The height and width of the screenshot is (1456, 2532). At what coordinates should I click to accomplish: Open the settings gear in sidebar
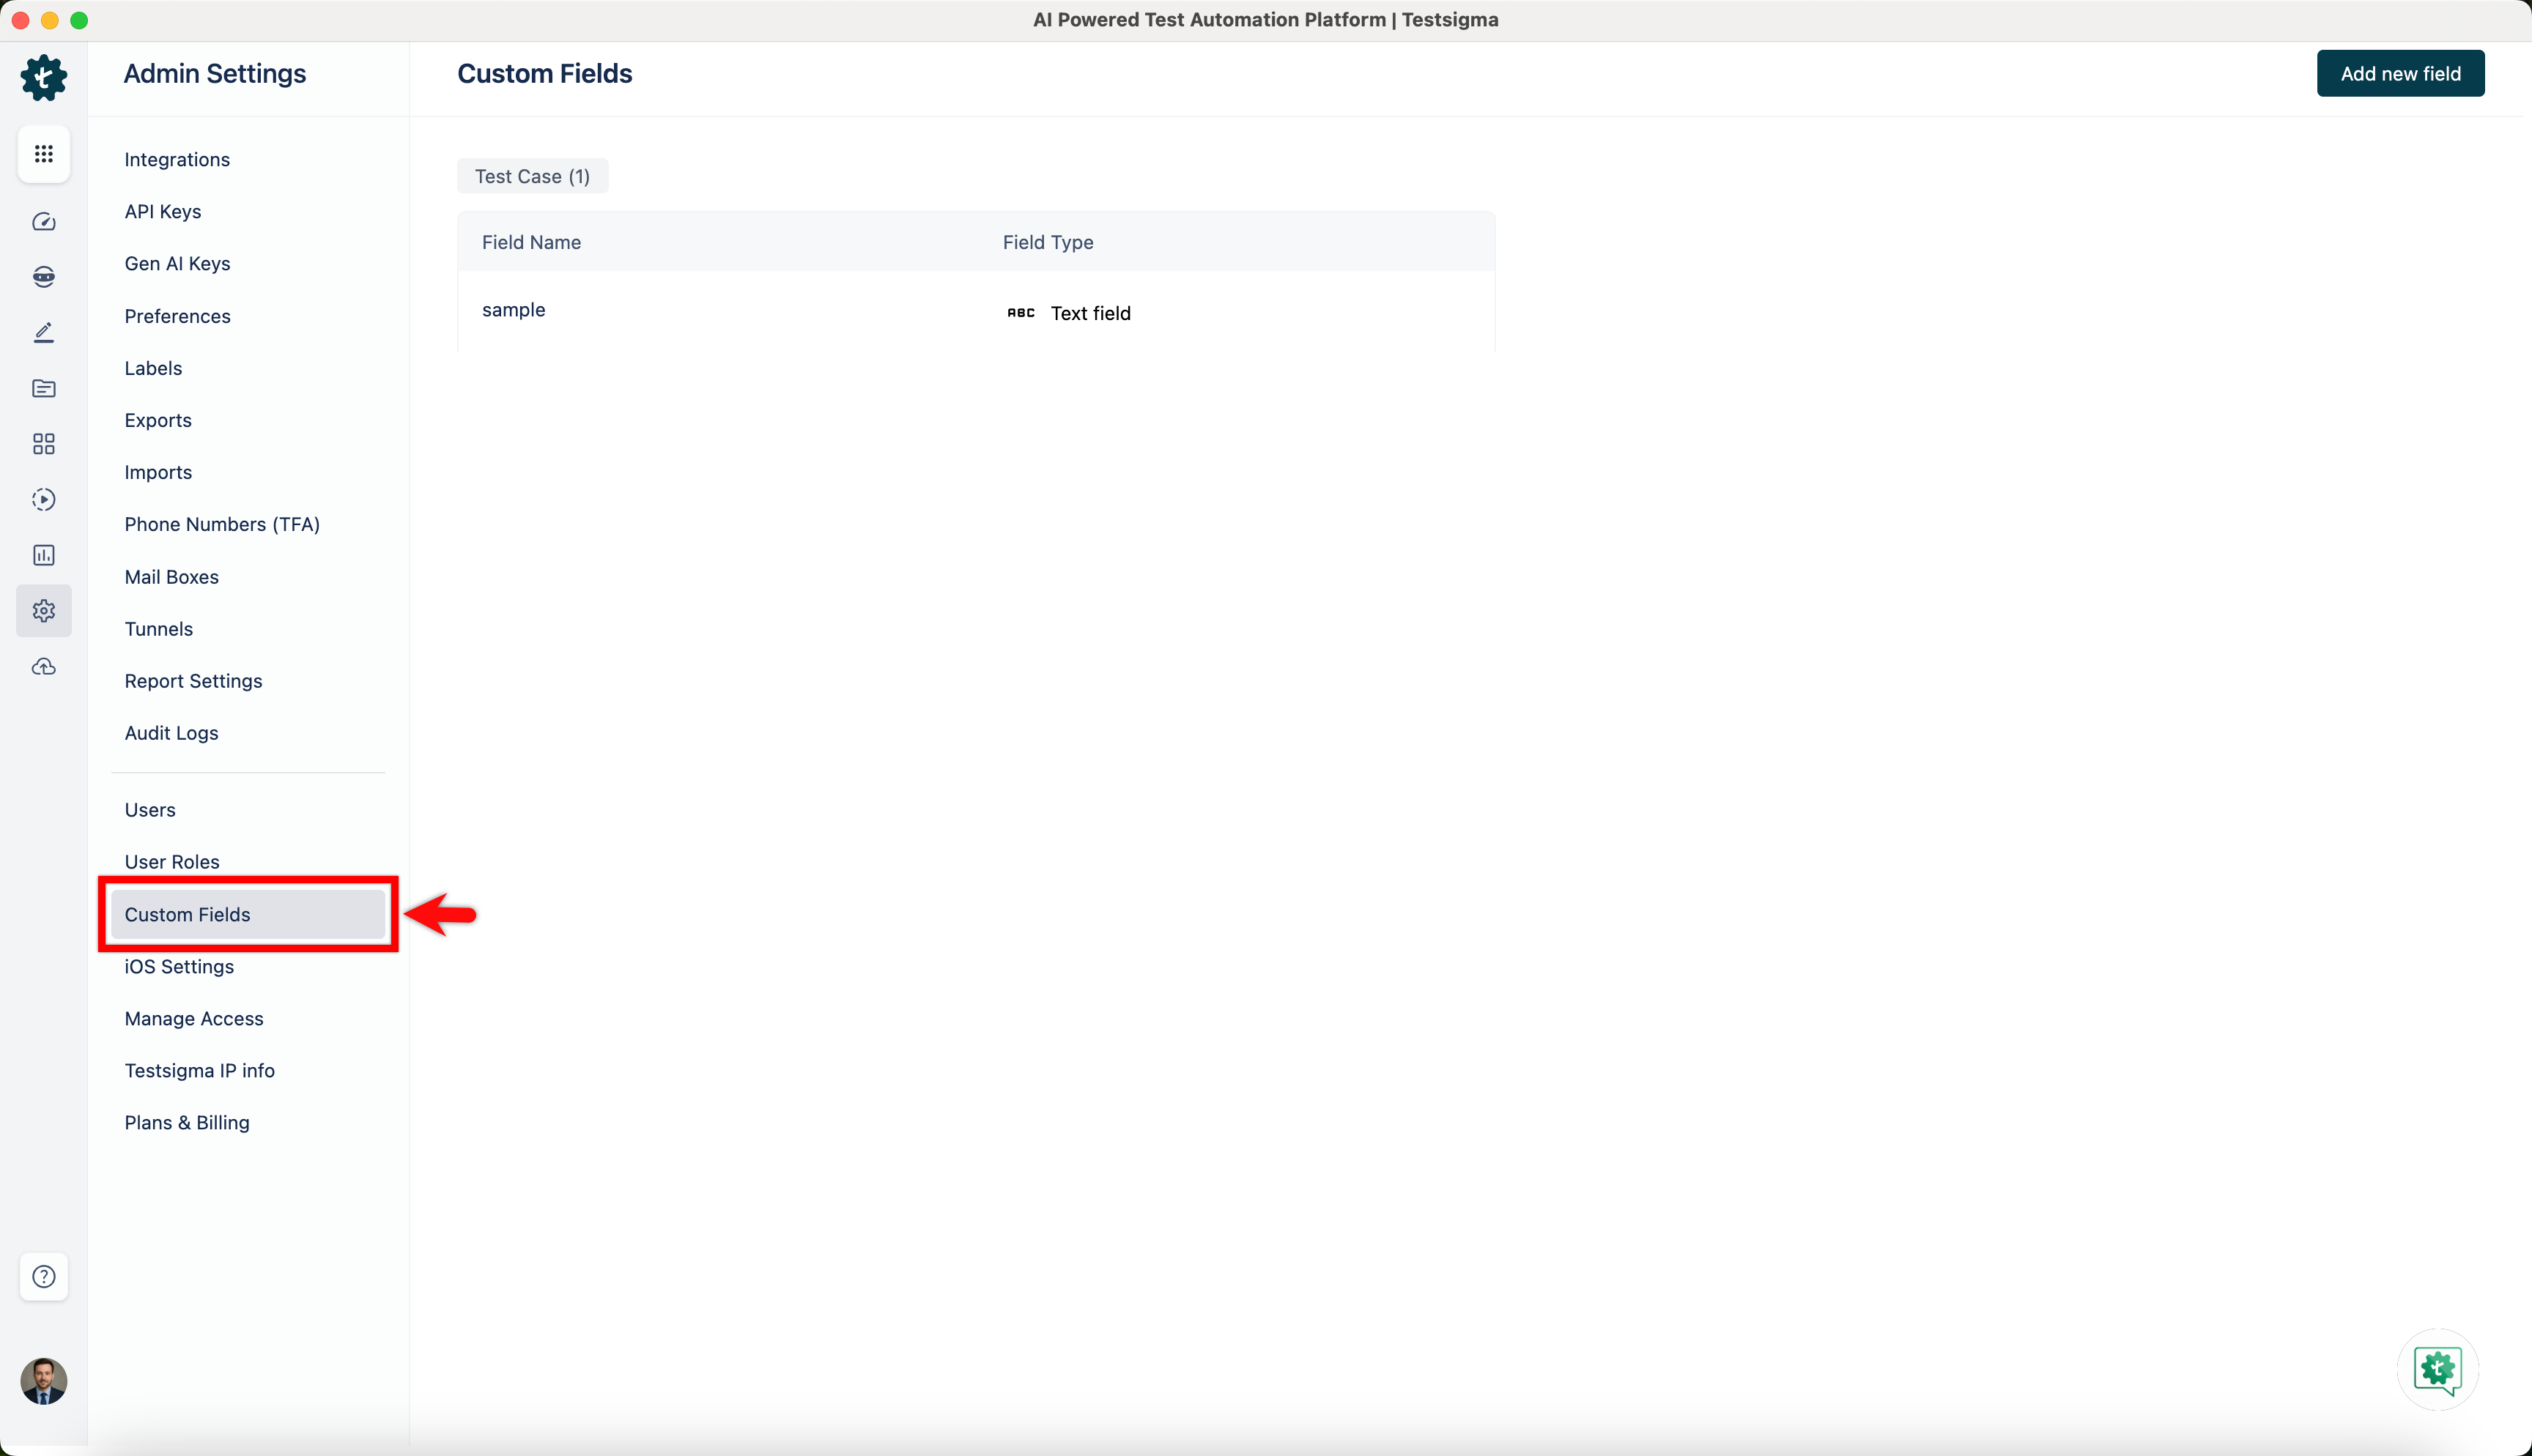click(x=43, y=610)
